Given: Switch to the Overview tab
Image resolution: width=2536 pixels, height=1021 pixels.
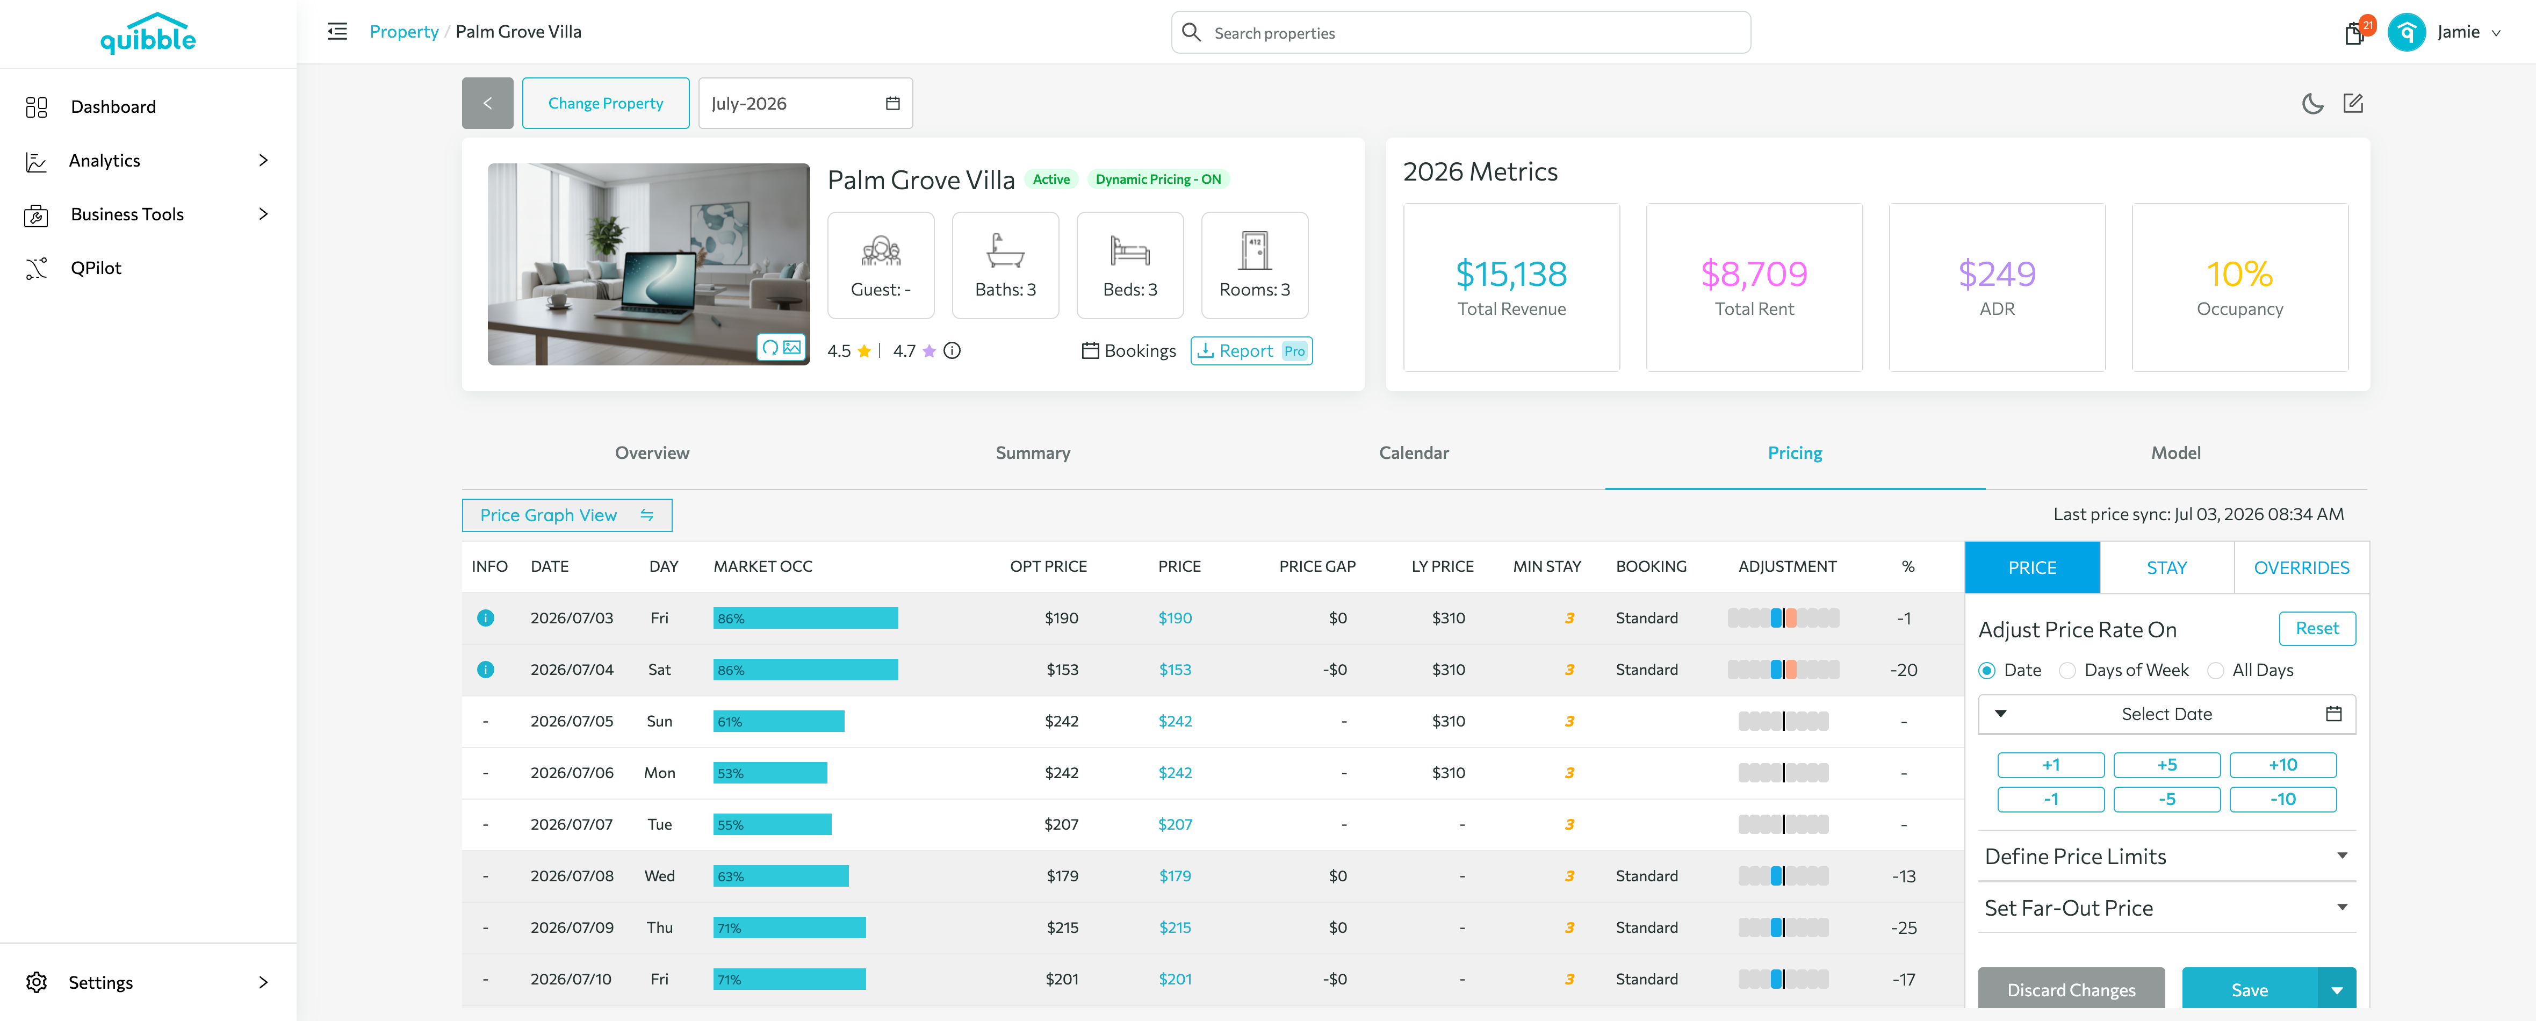Looking at the screenshot, I should tap(652, 453).
